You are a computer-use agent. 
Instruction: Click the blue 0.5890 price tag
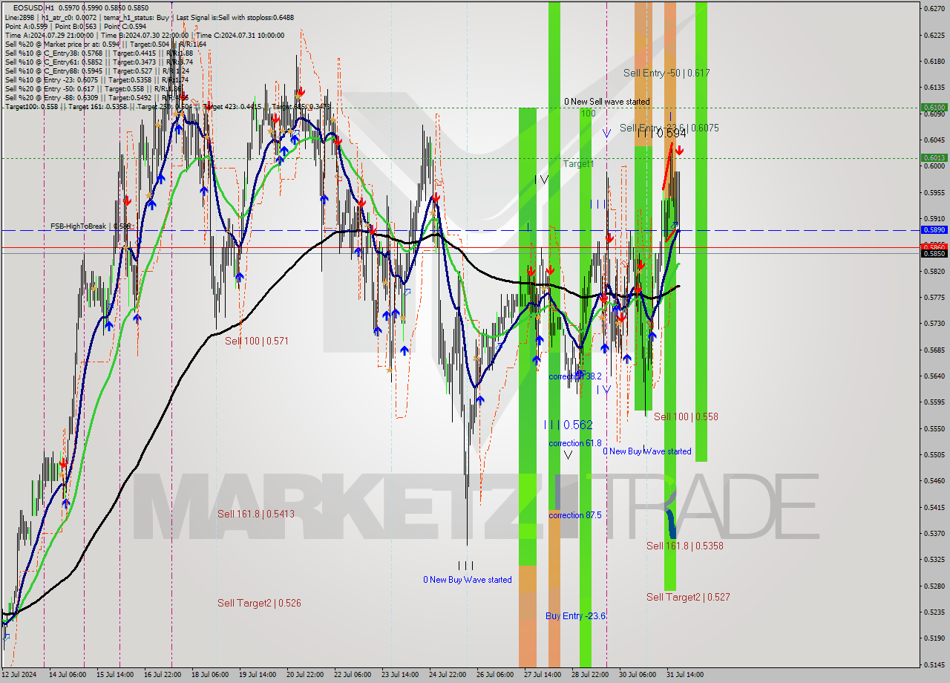tap(934, 230)
